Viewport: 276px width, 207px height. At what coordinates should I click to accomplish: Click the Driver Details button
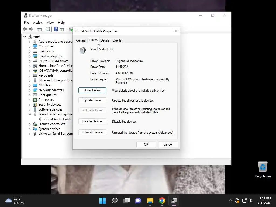92,90
